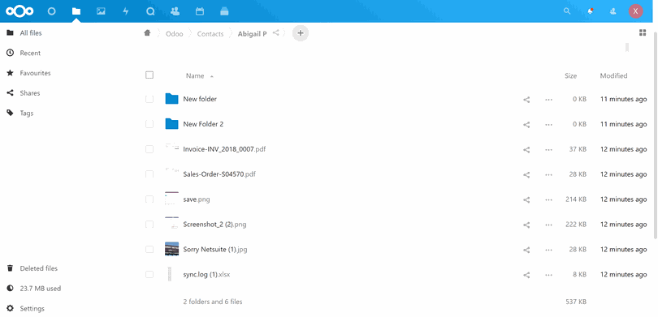658x317 pixels.
Task: Open the Files app icon
Action: click(x=76, y=11)
